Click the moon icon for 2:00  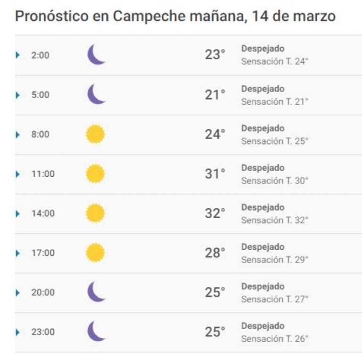(x=97, y=55)
